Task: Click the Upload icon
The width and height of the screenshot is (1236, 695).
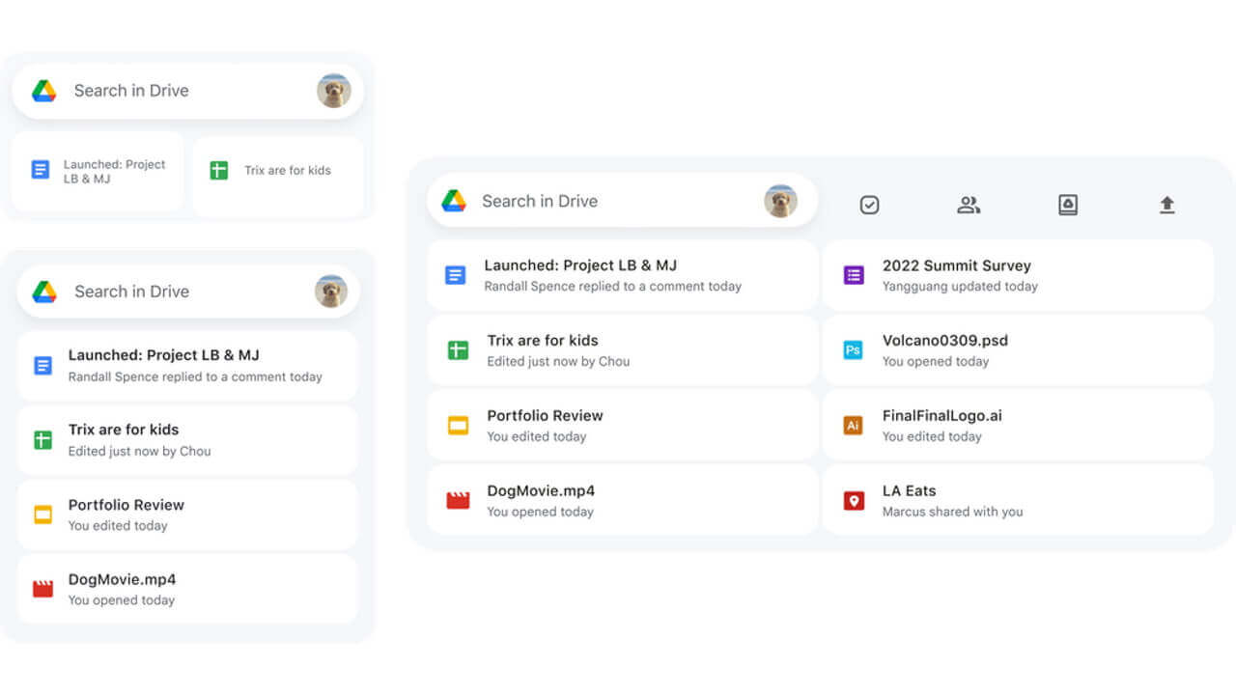Action: pyautogui.click(x=1166, y=205)
